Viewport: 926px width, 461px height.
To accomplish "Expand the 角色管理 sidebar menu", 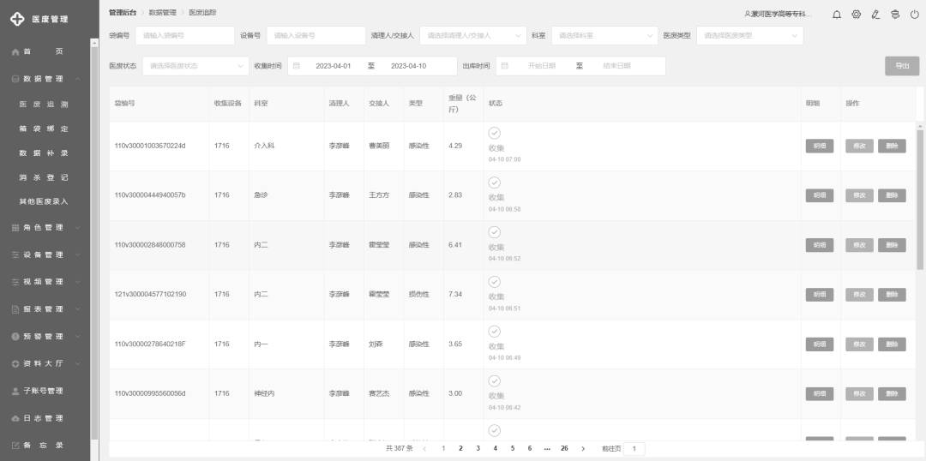I will 48,227.
